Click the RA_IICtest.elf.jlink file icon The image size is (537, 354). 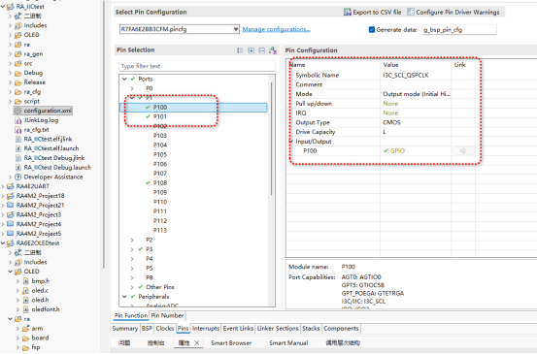pos(18,140)
